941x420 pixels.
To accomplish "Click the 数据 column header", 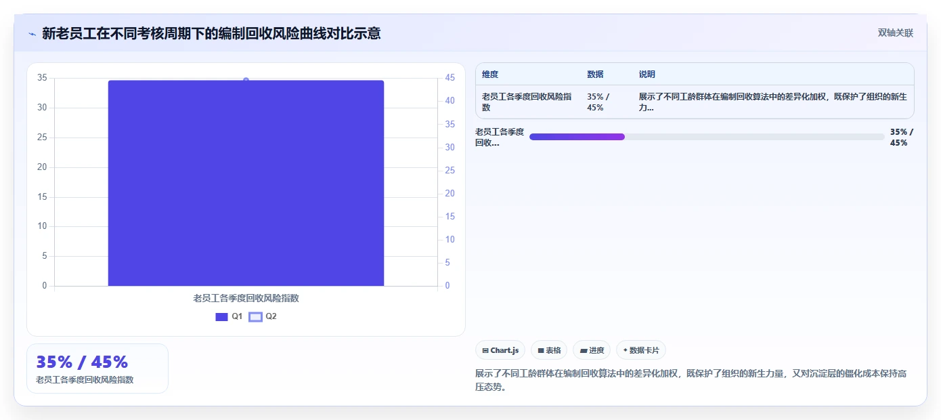I will (595, 75).
